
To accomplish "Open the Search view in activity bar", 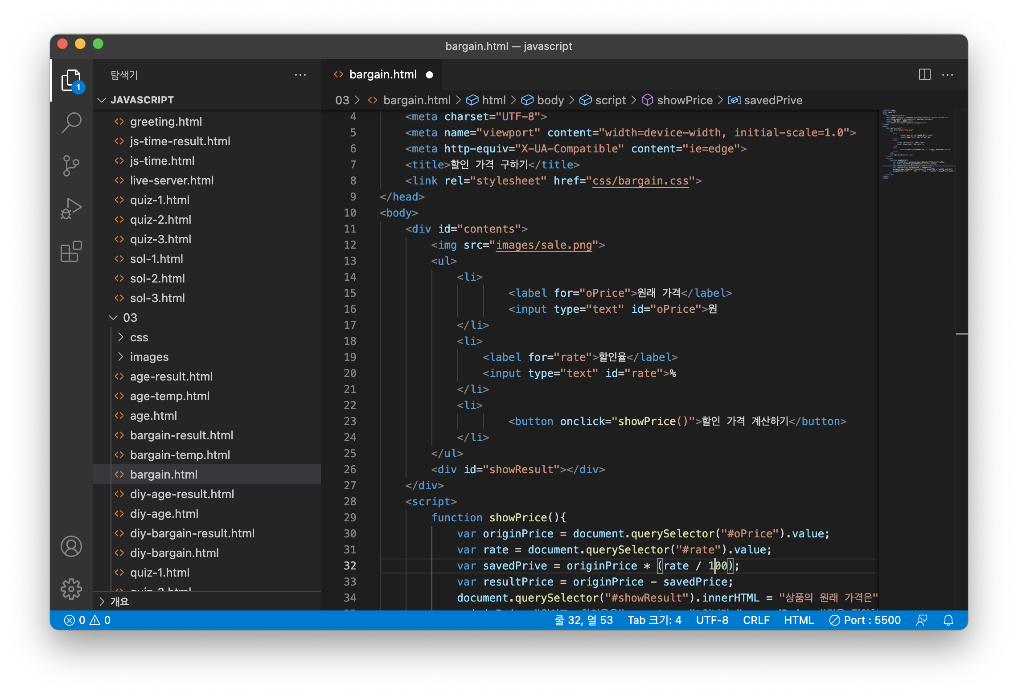I will pyautogui.click(x=71, y=123).
